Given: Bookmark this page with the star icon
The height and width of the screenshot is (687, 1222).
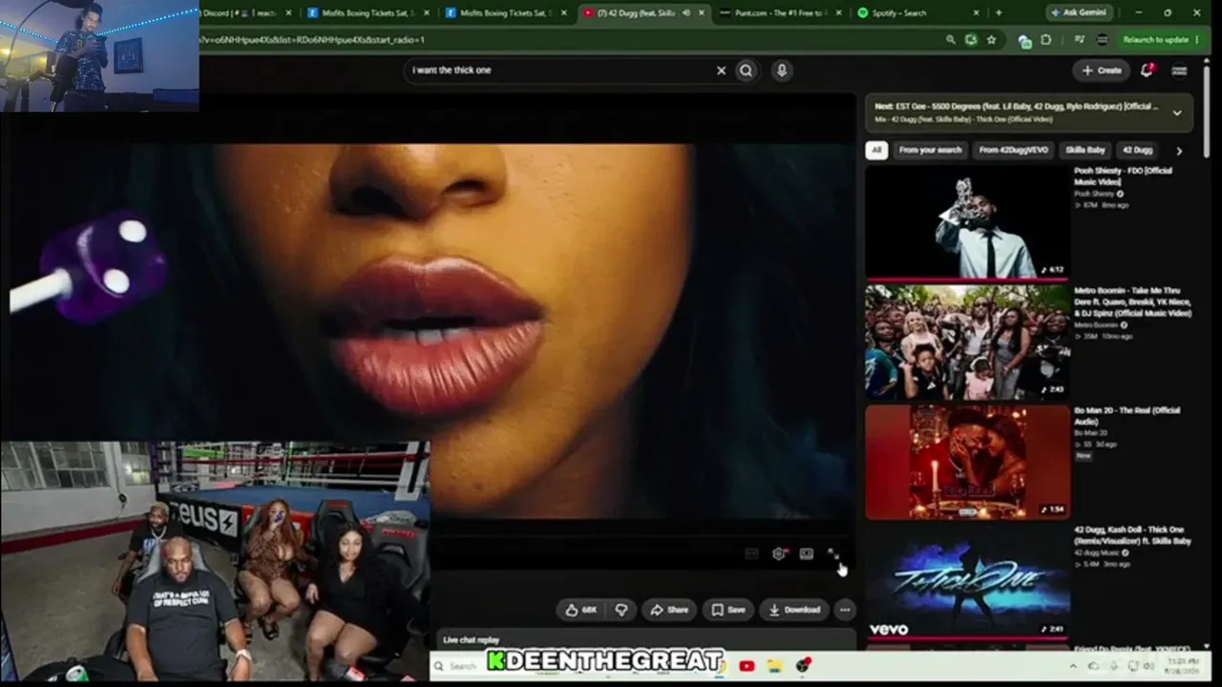Looking at the screenshot, I should [991, 40].
